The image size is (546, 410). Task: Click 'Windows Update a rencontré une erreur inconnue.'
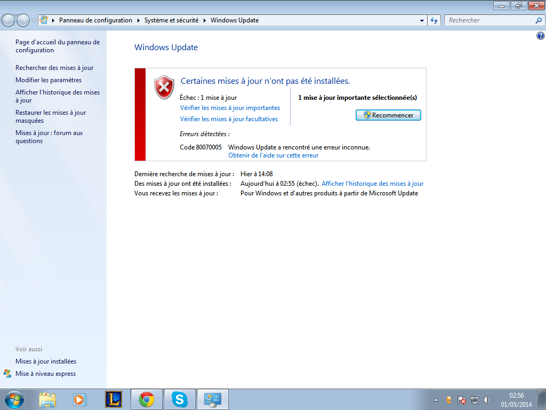pyautogui.click(x=299, y=147)
